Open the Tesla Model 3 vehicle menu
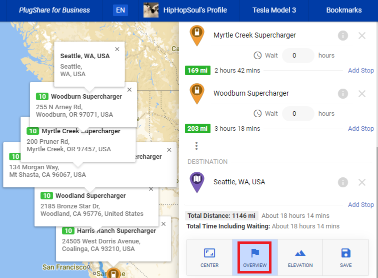The width and height of the screenshot is (378, 278). (274, 10)
